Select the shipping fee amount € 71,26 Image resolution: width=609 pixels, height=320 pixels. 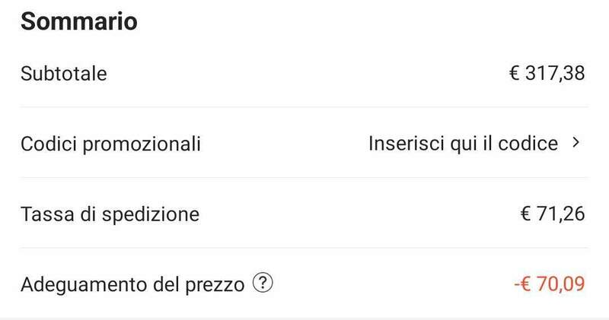coord(552,214)
